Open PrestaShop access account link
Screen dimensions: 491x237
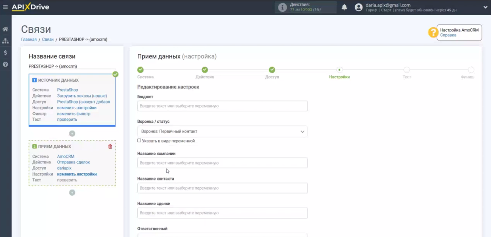click(x=83, y=102)
